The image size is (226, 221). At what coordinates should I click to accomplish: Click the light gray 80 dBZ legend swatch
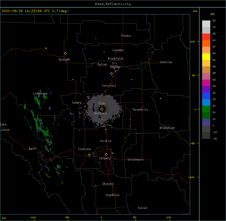206,24
